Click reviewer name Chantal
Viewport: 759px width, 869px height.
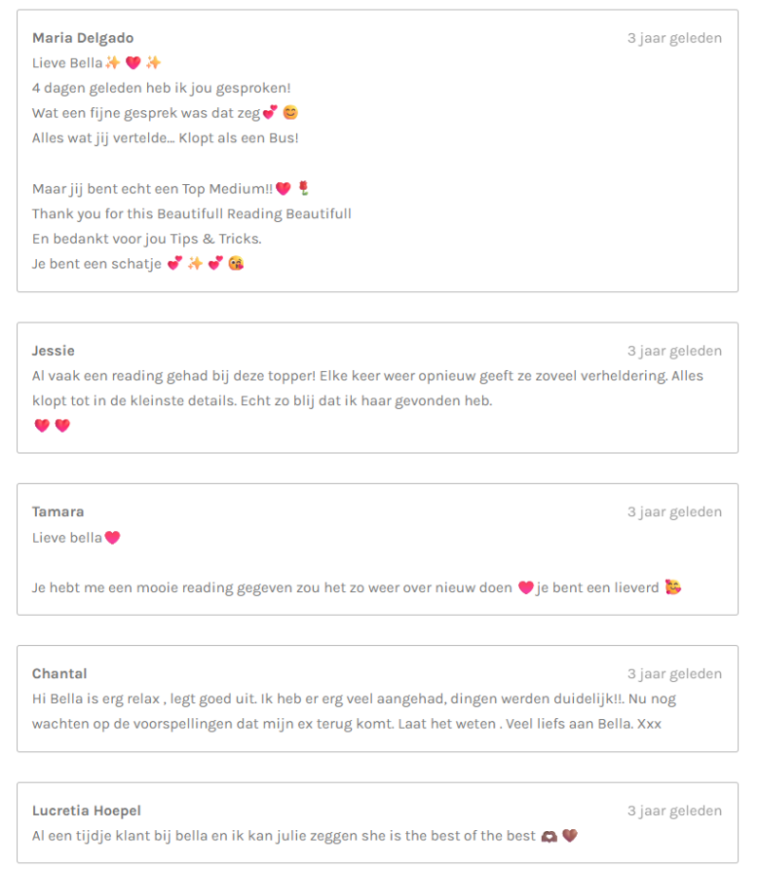click(x=60, y=674)
